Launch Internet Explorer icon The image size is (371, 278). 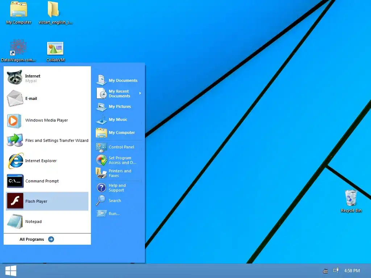(x=16, y=161)
